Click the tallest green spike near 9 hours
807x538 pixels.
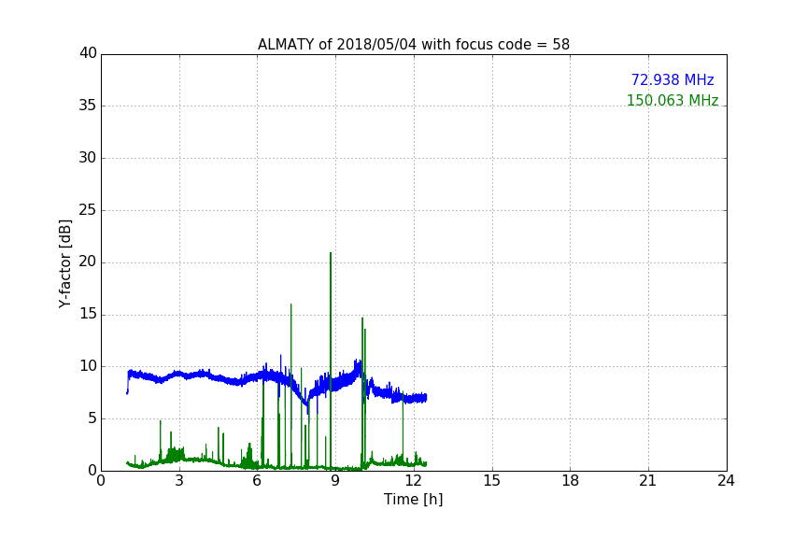pos(331,361)
